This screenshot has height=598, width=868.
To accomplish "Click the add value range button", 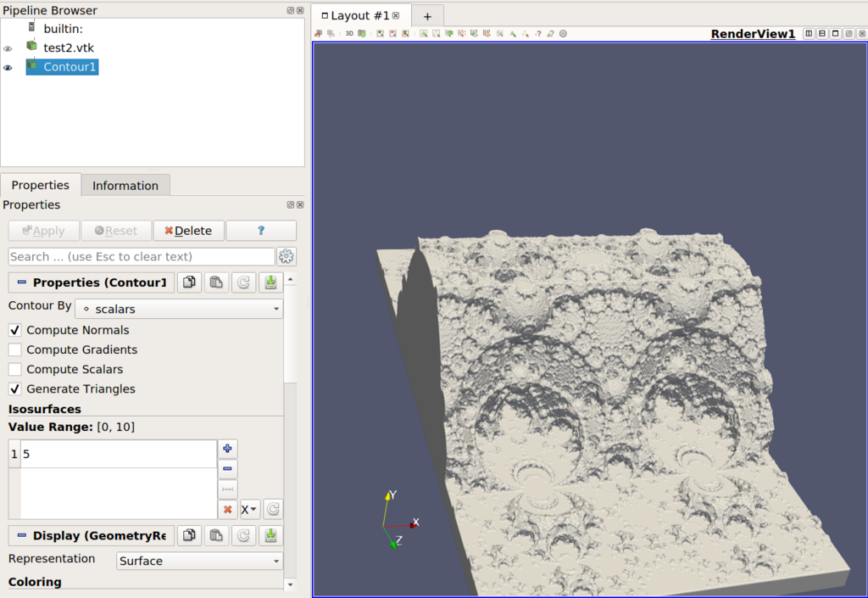I will coord(227,489).
